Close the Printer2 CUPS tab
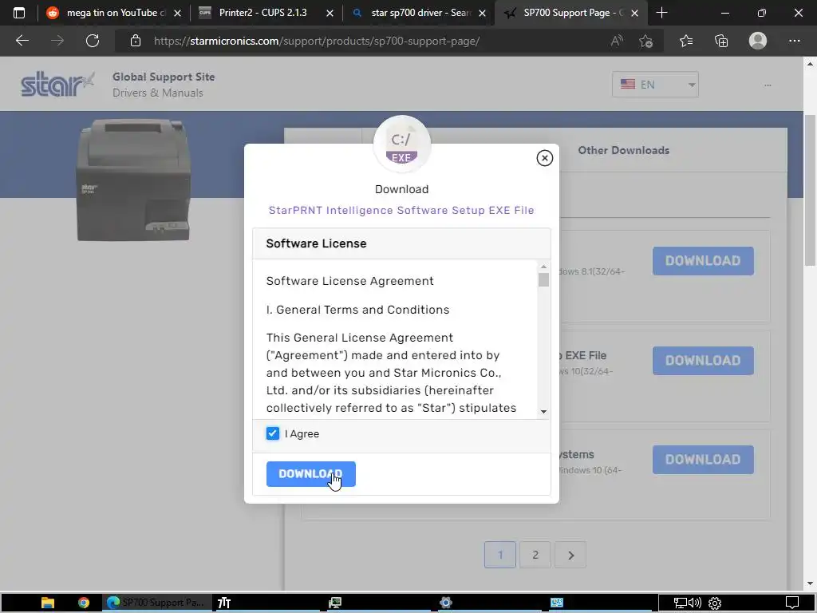Image resolution: width=817 pixels, height=613 pixels. 330,13
